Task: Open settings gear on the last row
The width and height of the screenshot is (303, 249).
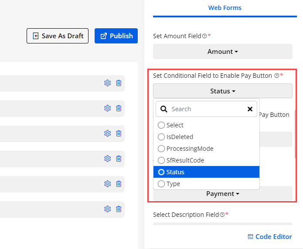Action: (x=107, y=209)
